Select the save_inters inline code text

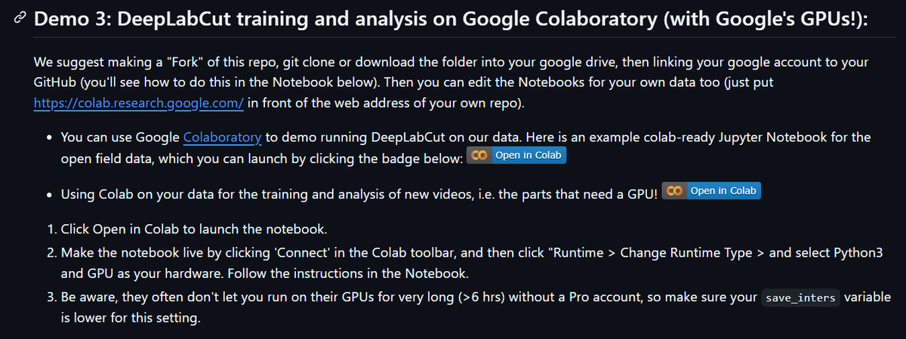tap(800, 298)
